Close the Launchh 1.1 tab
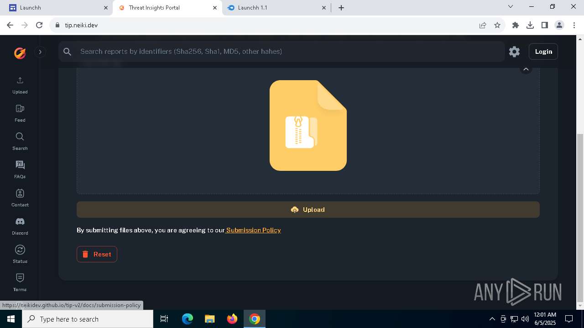The height and width of the screenshot is (328, 584). pyautogui.click(x=324, y=8)
